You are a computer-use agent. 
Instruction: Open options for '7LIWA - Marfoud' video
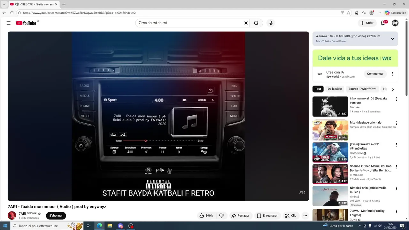click(x=396, y=211)
